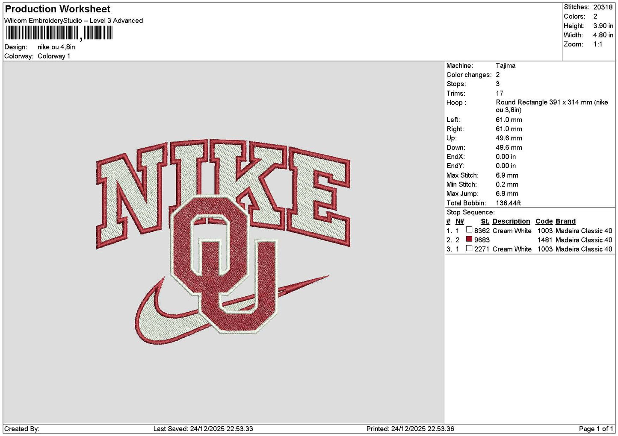
Task: Click 'Madeira Classic 40' brand in row 2
Action: tap(584, 240)
